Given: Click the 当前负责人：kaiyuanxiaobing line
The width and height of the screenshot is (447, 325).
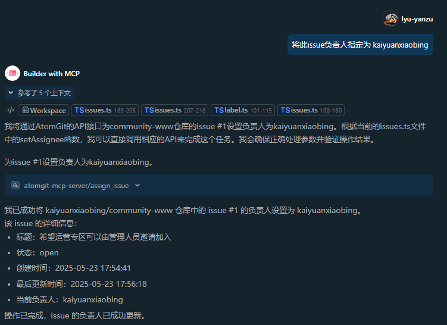Looking at the screenshot, I should point(70,299).
